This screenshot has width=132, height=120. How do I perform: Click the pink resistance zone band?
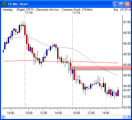[101, 68]
